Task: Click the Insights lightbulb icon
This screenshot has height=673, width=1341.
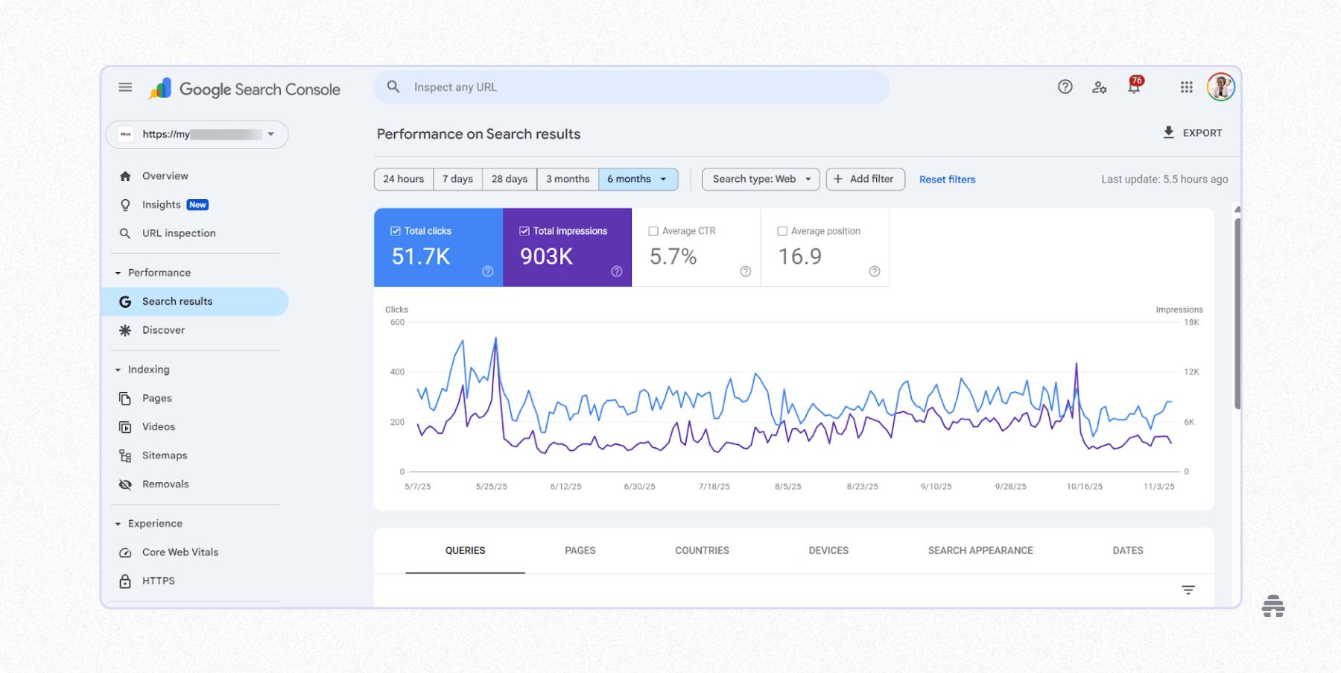Action: [x=125, y=205]
